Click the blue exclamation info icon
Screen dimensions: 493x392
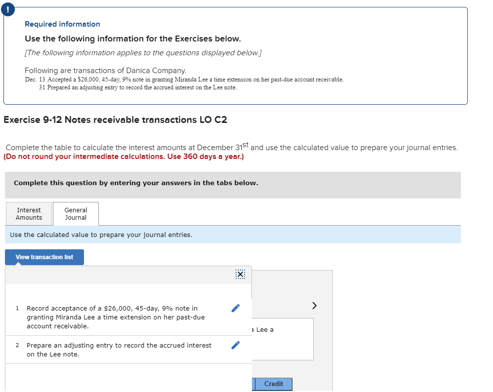click(8, 9)
